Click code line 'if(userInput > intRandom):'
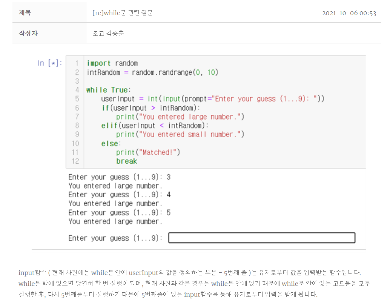The image size is (390, 301). click(x=150, y=108)
